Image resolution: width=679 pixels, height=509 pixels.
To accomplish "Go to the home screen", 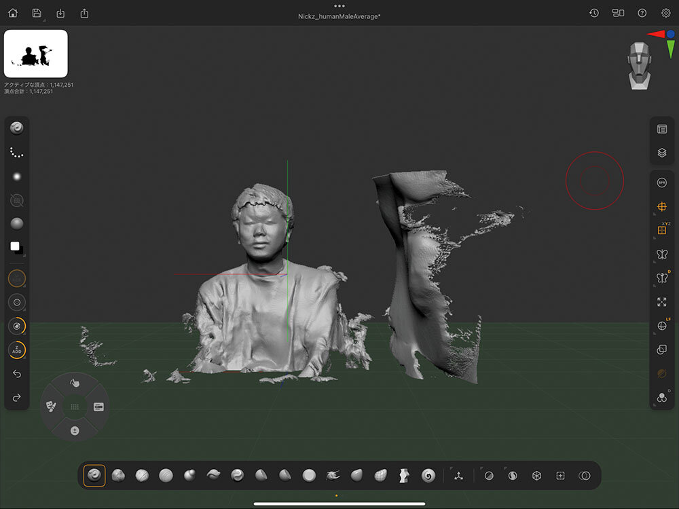I will tap(13, 13).
